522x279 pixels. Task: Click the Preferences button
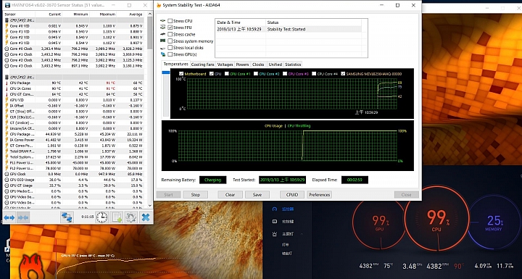pyautogui.click(x=319, y=195)
